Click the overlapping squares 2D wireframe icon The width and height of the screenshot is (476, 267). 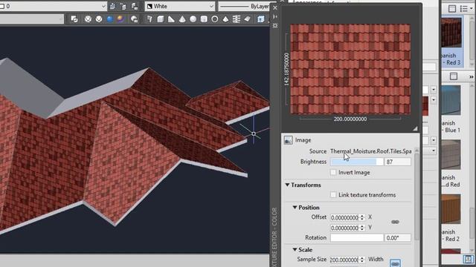(x=74, y=19)
